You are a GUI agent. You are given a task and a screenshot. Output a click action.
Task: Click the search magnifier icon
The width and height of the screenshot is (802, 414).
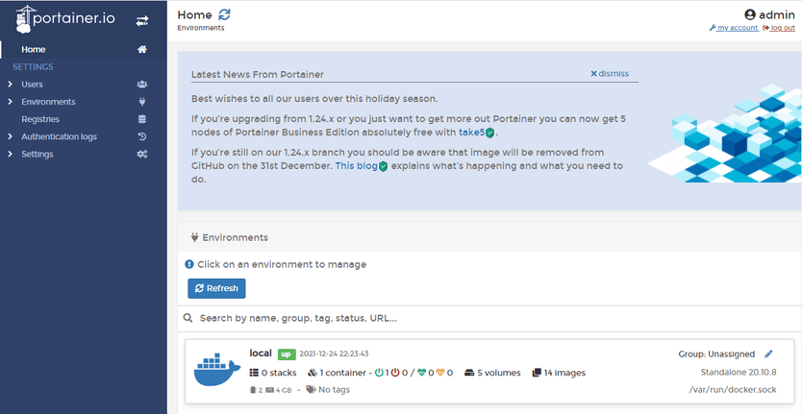pos(188,318)
